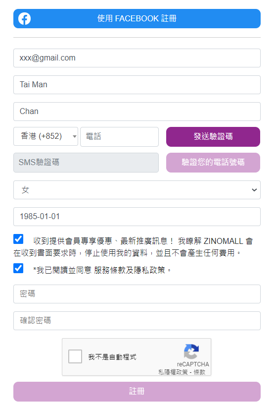275x409 pixels.
Task: Click the 驗證您的電話號碼 button
Action: [x=213, y=163]
